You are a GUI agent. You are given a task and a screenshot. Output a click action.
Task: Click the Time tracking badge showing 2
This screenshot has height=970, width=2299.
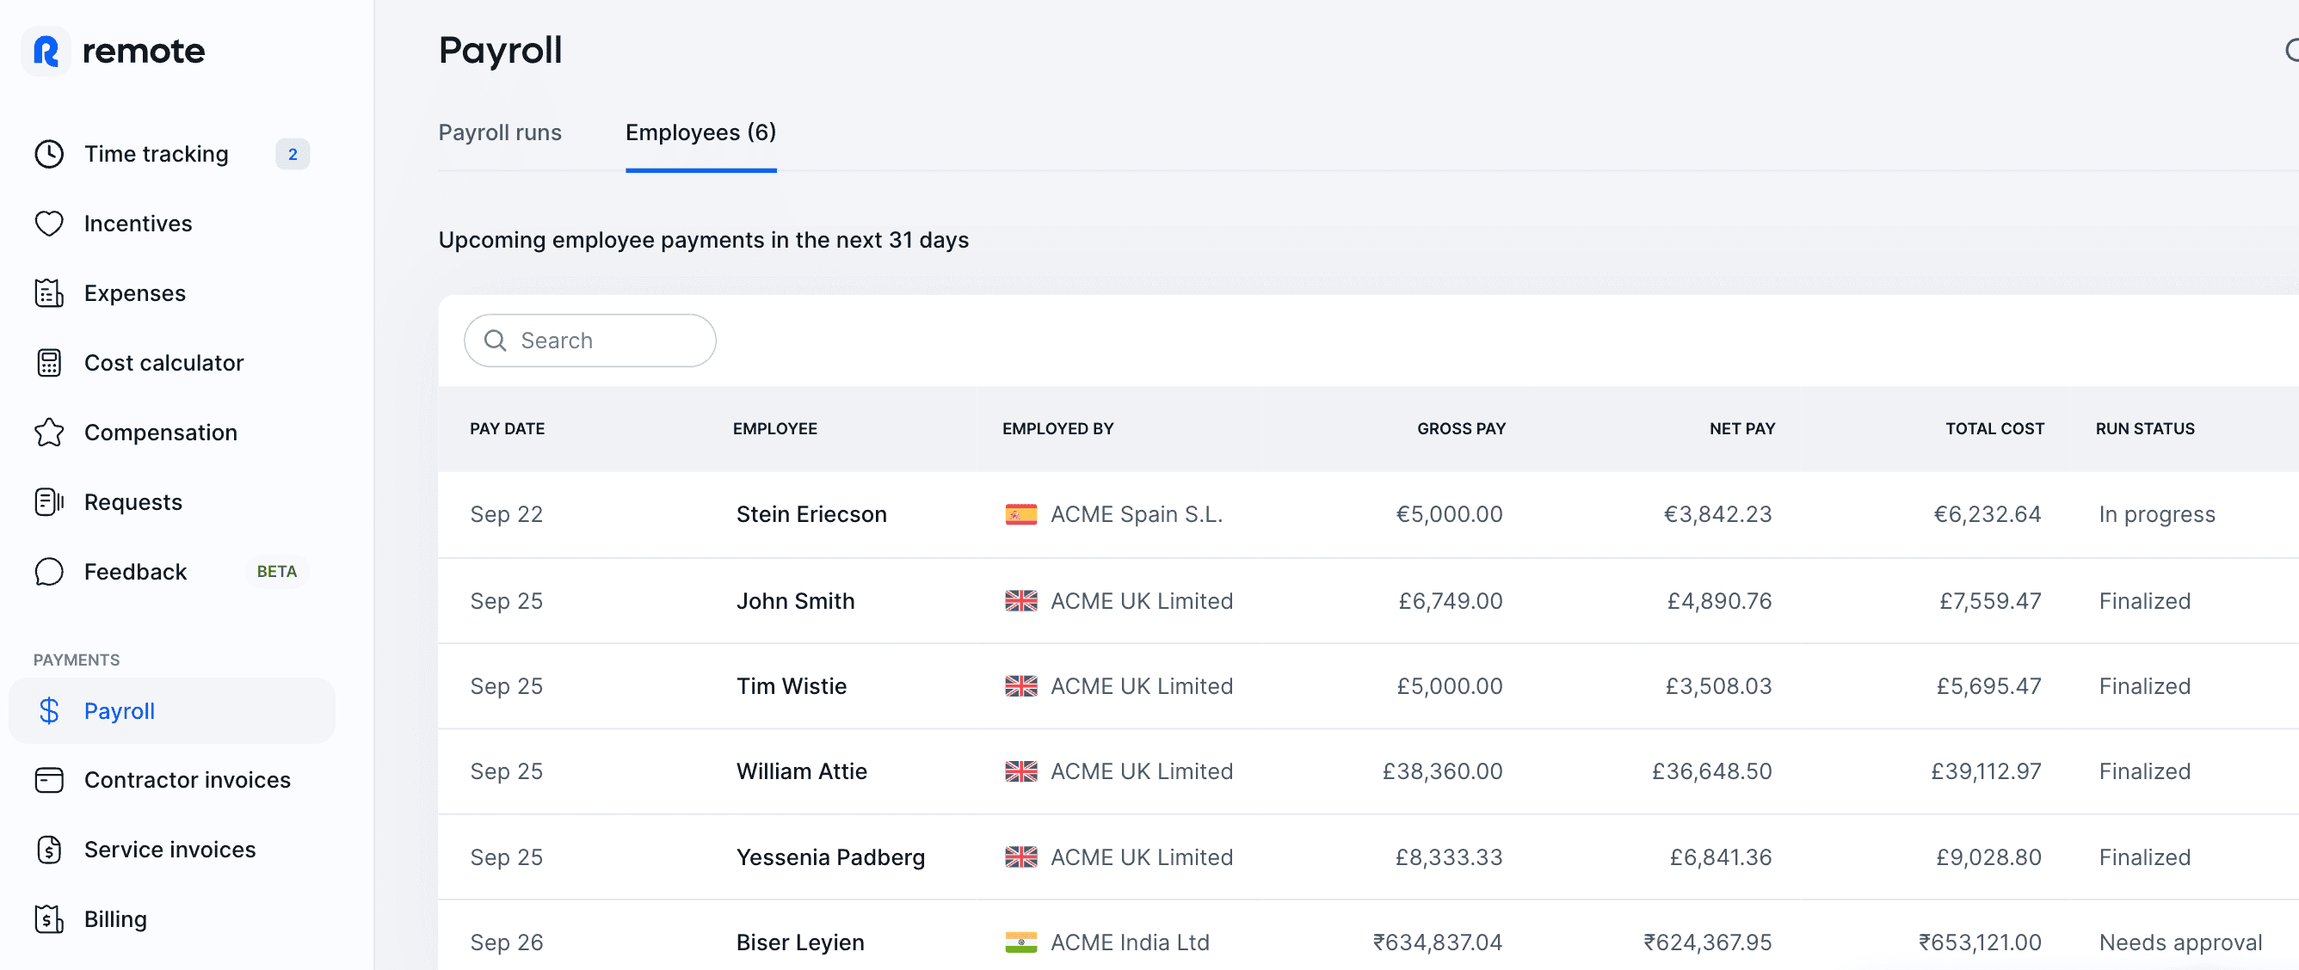(292, 153)
